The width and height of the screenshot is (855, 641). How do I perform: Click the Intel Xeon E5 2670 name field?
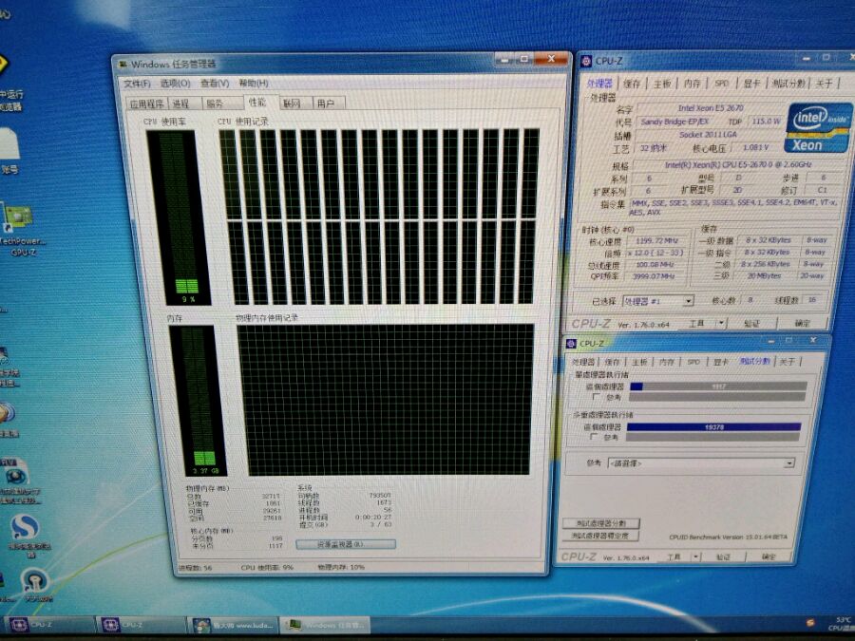(710, 108)
